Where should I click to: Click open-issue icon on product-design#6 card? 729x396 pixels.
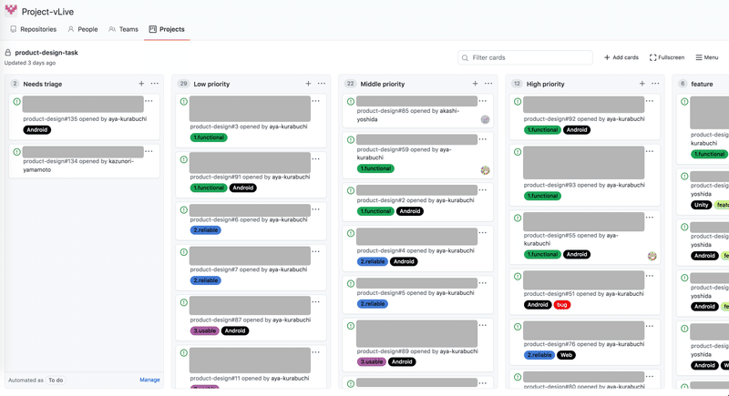[184, 210]
